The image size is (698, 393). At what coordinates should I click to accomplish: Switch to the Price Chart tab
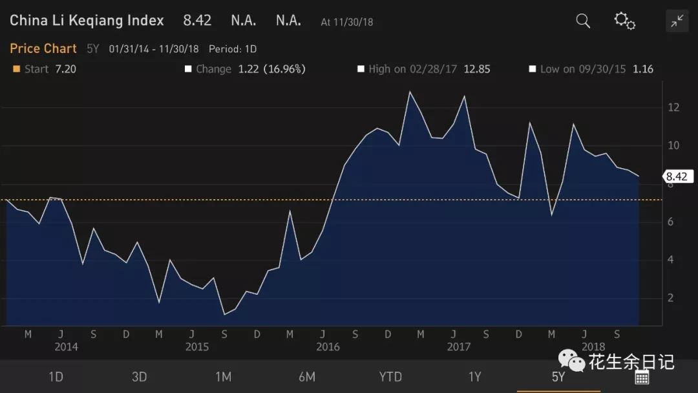coord(43,48)
